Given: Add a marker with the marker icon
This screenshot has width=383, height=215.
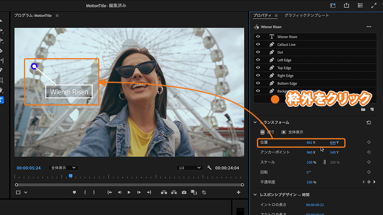Looking at the screenshot, I should [x=74, y=192].
